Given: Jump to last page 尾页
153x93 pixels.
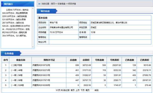Looking at the screenshot, I should coord(87,90).
